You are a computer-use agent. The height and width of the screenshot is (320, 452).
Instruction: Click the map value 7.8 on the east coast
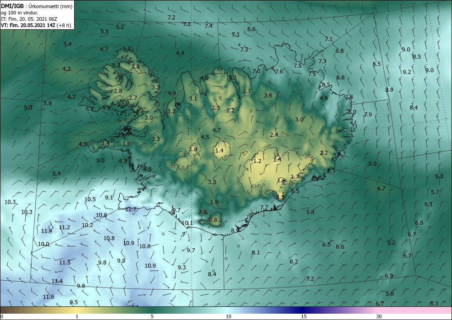click(x=349, y=97)
